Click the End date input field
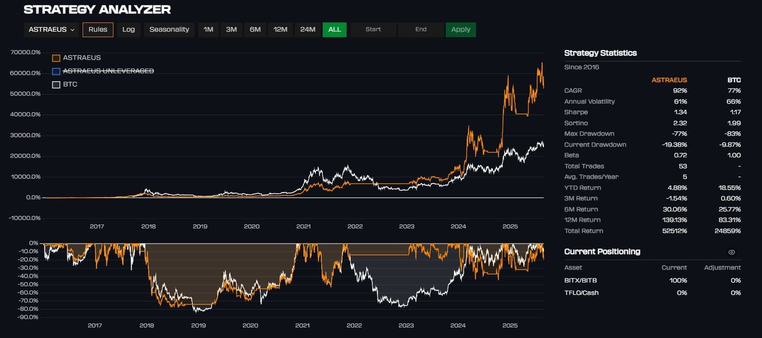 point(421,29)
